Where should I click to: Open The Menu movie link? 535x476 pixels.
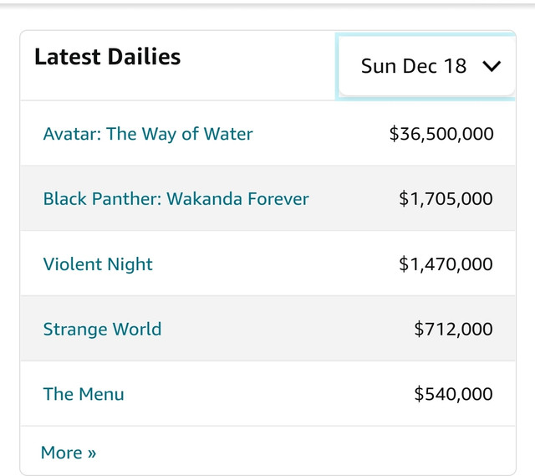(84, 394)
